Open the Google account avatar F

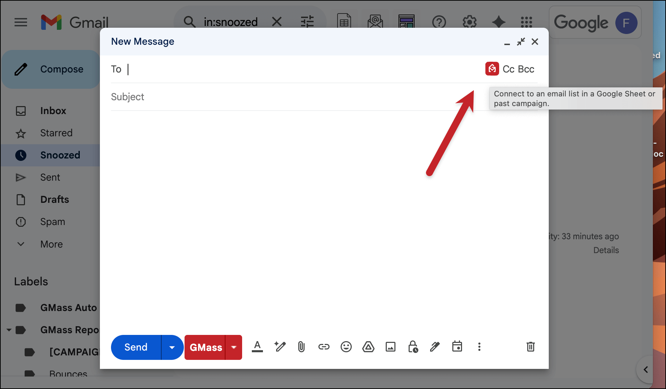(626, 23)
